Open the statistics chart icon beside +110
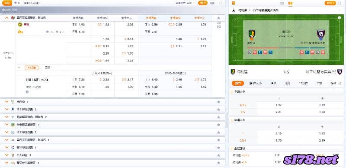 52,32
